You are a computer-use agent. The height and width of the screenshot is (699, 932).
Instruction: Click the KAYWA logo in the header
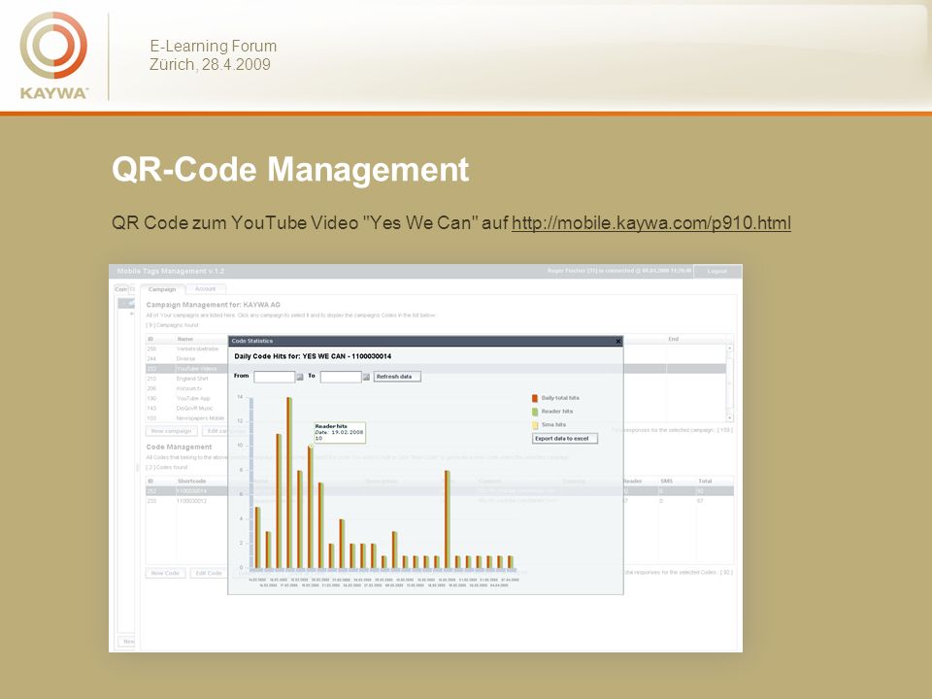point(53,55)
